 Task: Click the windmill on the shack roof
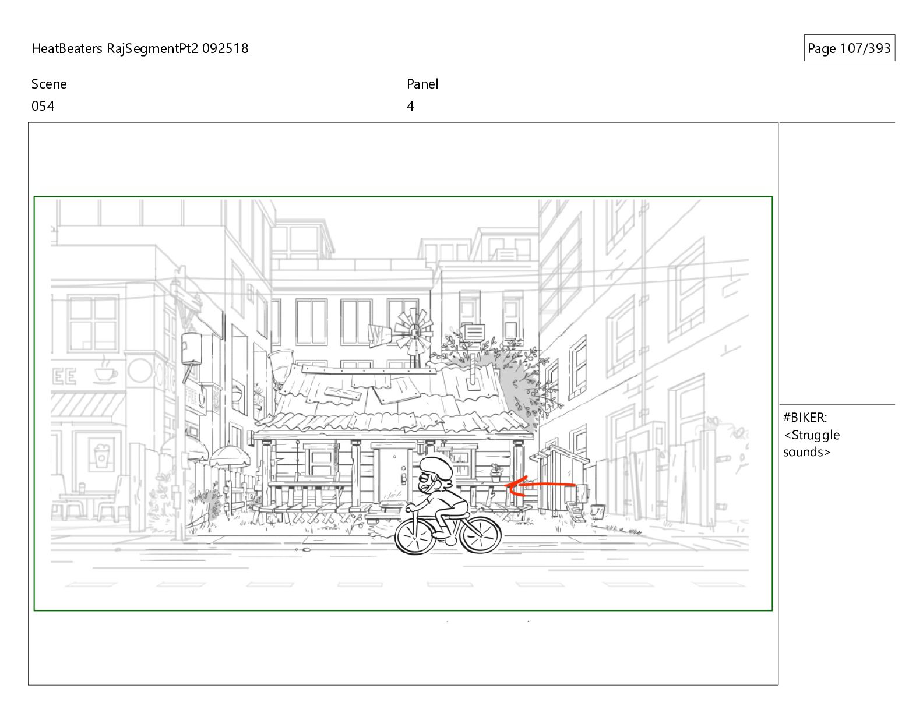point(414,333)
